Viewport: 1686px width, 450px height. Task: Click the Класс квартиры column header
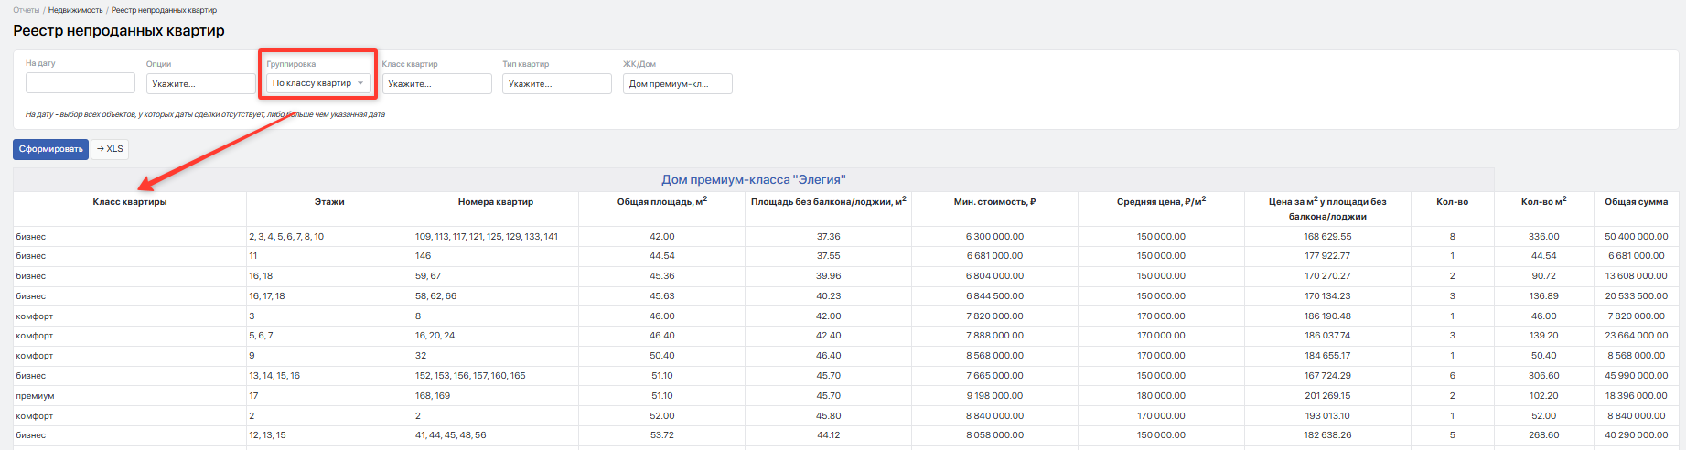[130, 202]
